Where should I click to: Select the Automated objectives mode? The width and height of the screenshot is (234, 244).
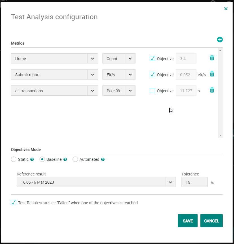click(x=75, y=159)
